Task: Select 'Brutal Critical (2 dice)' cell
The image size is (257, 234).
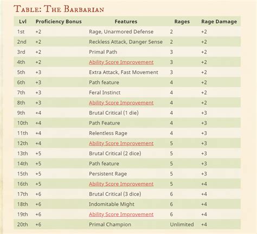Action: (x=115, y=153)
